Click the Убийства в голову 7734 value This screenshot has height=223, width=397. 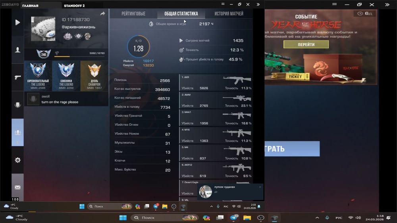tap(165, 107)
